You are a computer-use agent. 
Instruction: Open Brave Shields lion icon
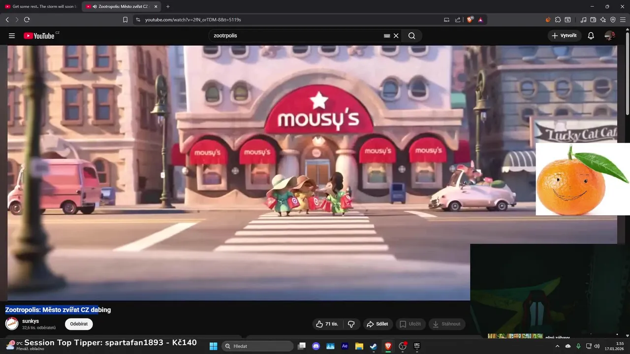(470, 20)
